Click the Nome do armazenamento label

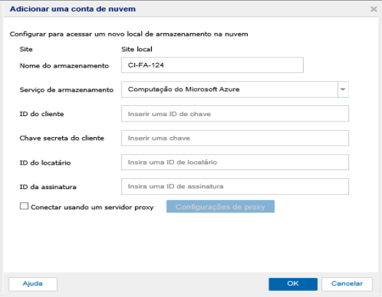[64, 65]
